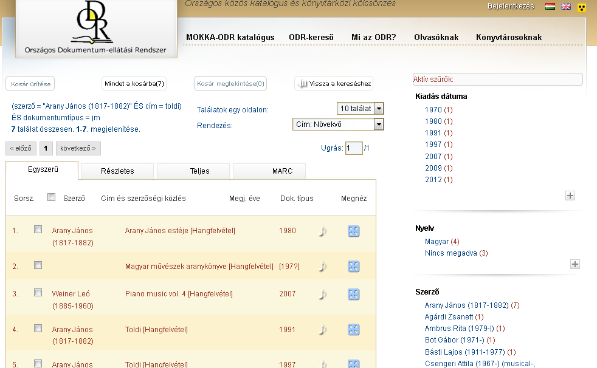Open the MARC view tab
The height and width of the screenshot is (368, 597).
(282, 171)
